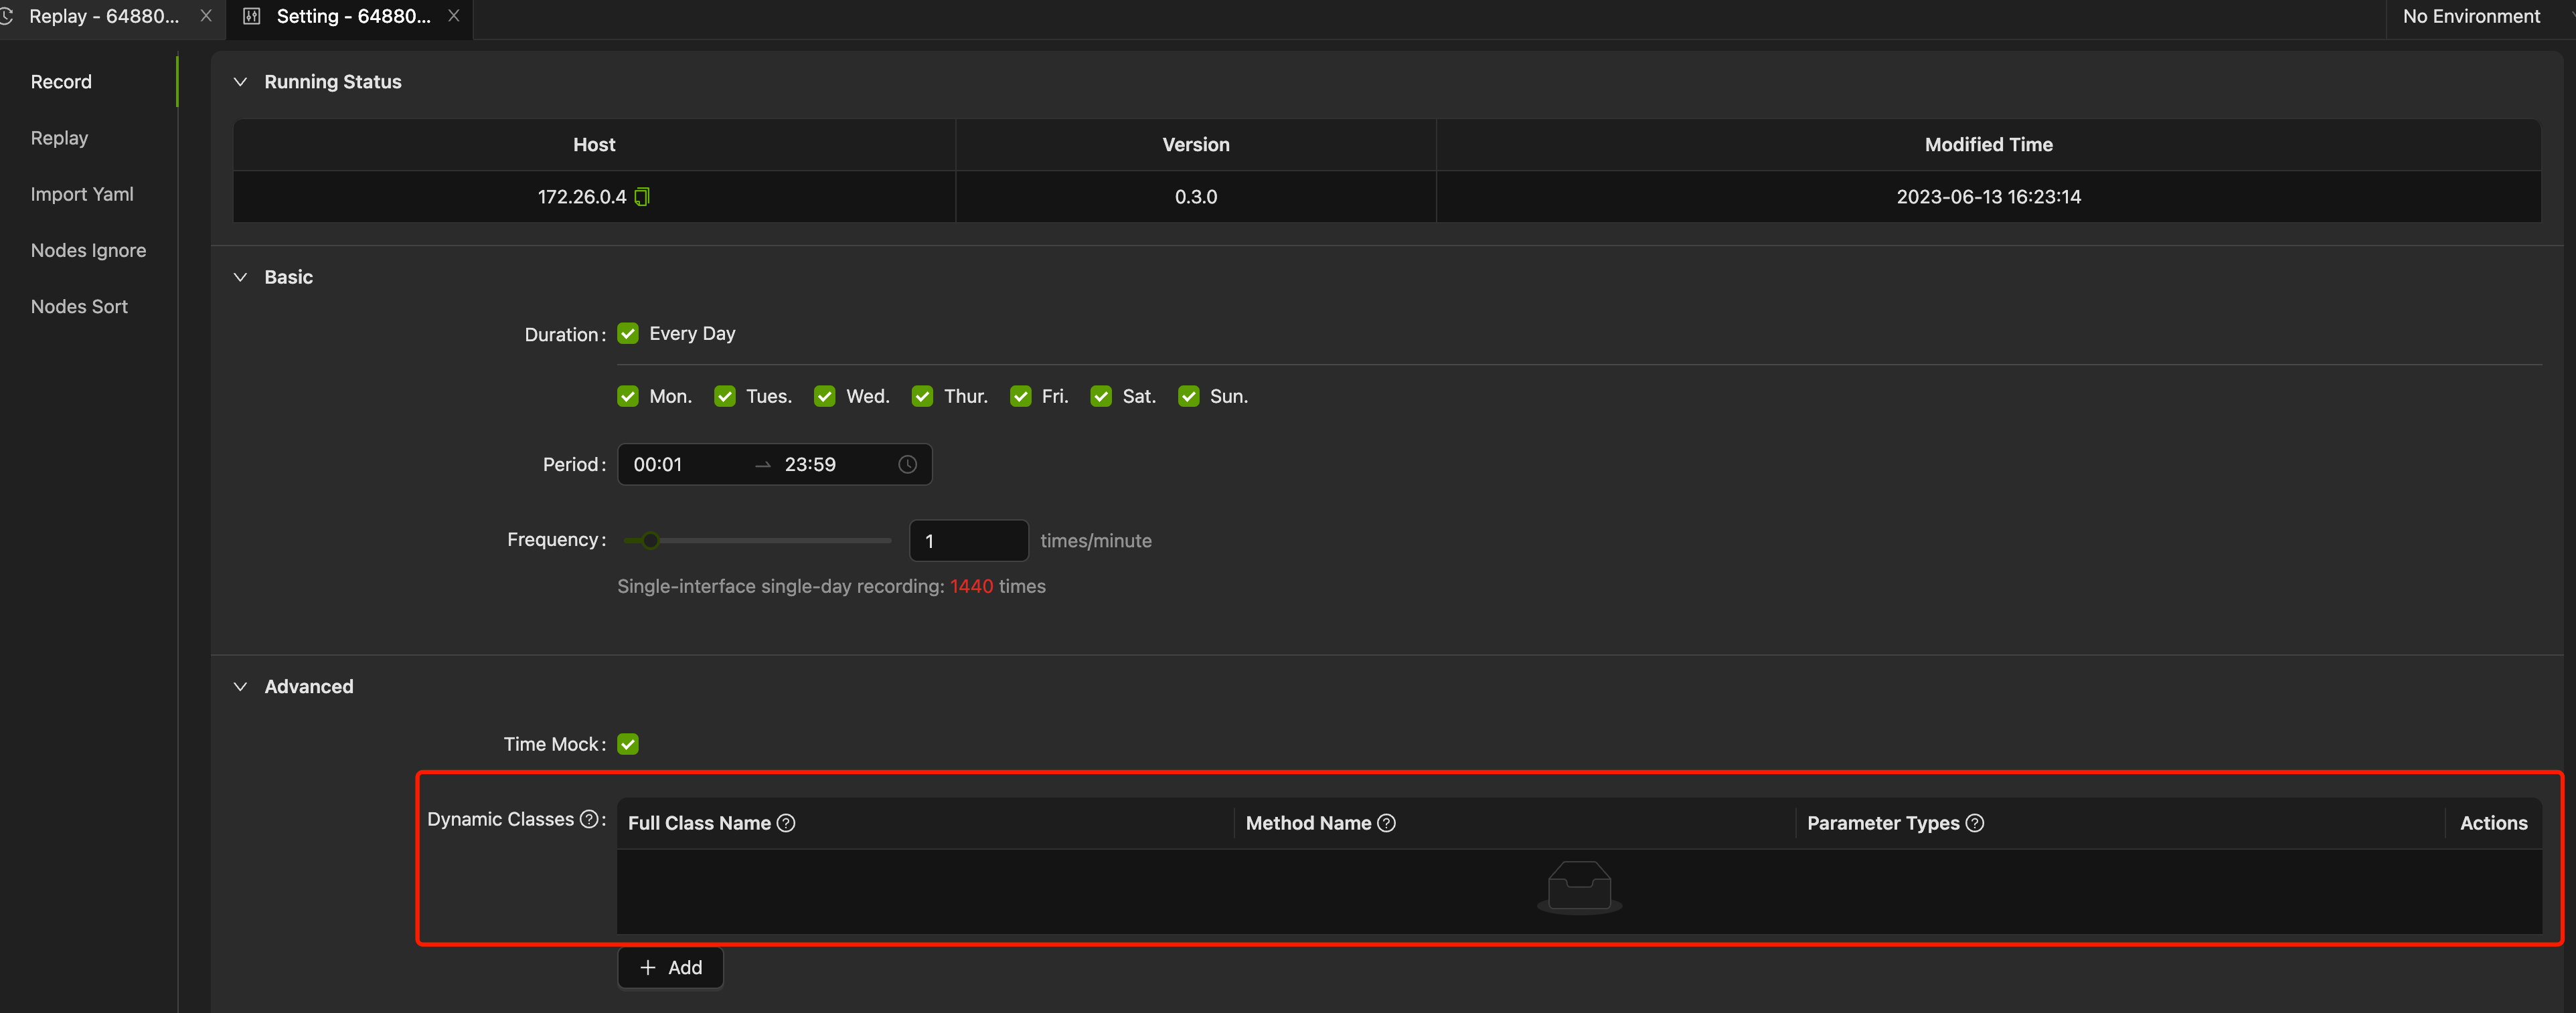2576x1013 pixels.
Task: Close the Setting tab
Action: (453, 16)
